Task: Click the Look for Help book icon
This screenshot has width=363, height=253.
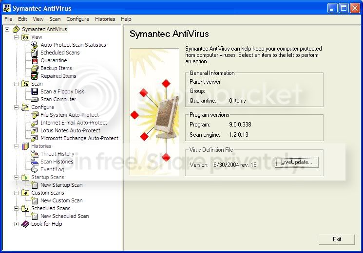Action: [x=25, y=224]
